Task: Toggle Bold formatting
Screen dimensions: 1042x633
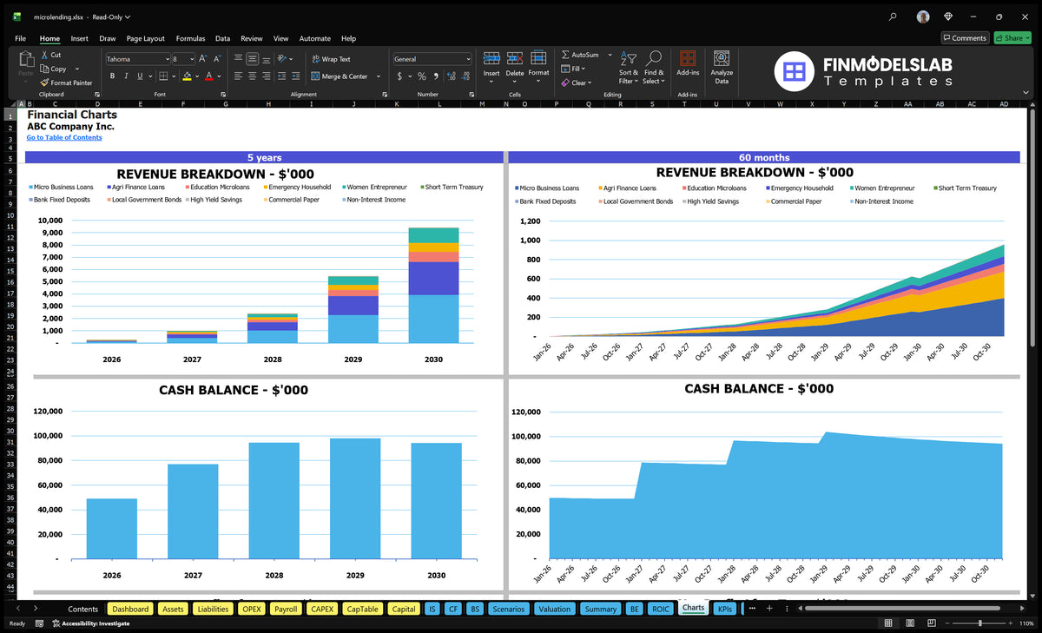Action: [112, 76]
